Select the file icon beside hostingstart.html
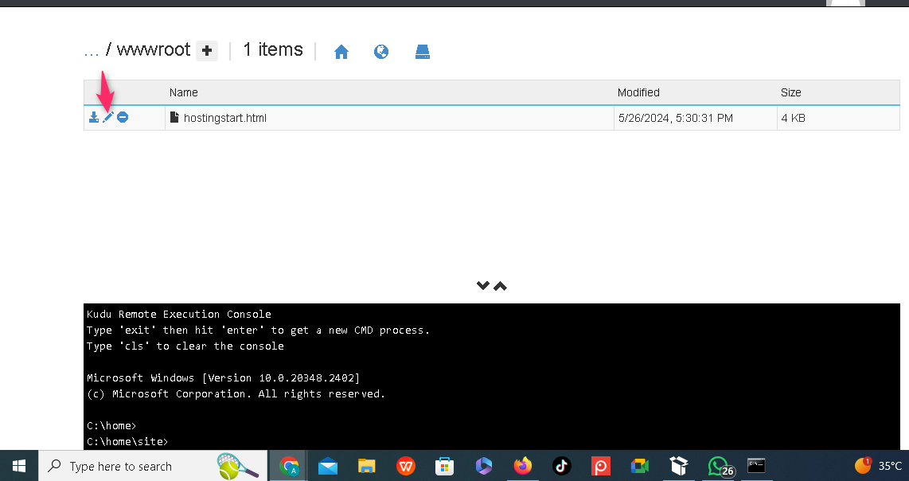The width and height of the screenshot is (909, 481). tap(174, 117)
